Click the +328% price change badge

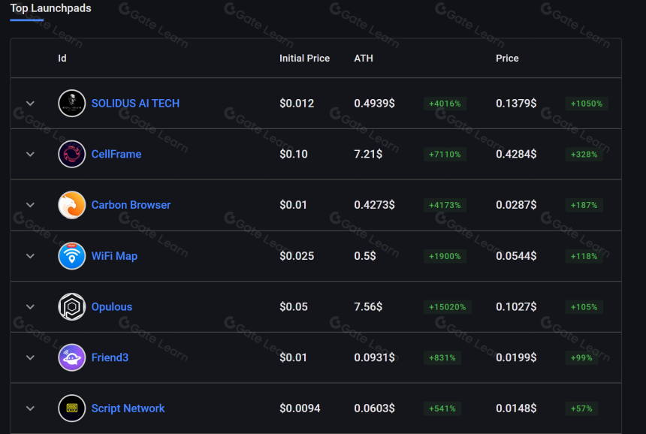point(584,155)
